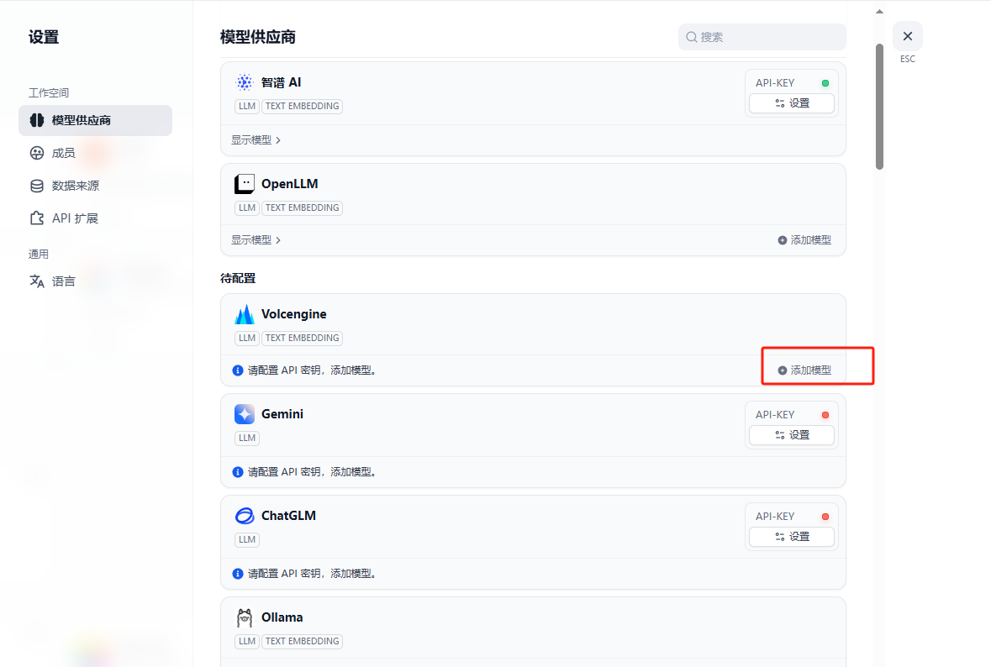
Task: Click the 模型供应商 page heading
Action: pos(258,37)
